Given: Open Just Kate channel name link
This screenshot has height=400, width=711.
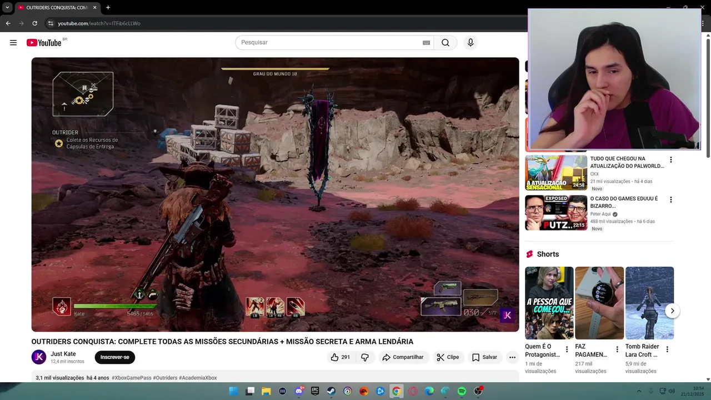Looking at the screenshot, I should [x=63, y=354].
